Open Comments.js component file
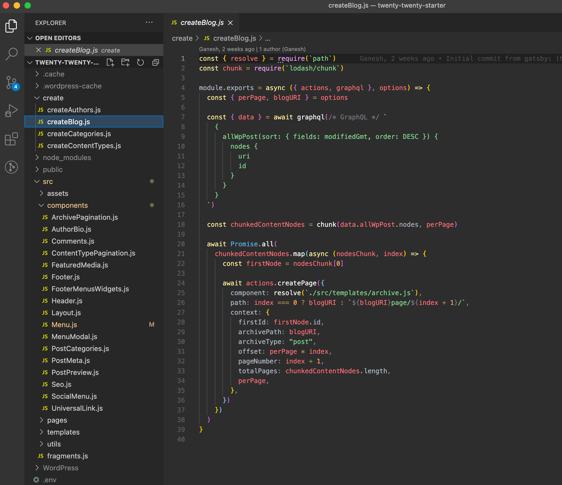The height and width of the screenshot is (485, 562). pos(94,241)
